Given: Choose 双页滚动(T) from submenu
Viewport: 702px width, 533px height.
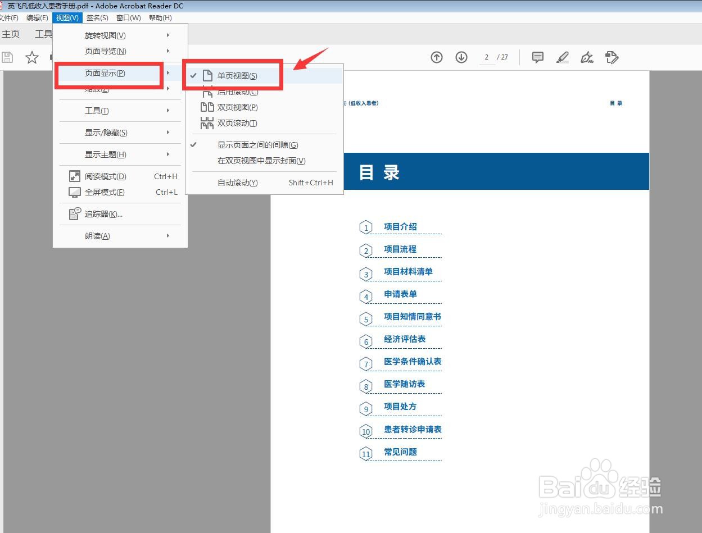Looking at the screenshot, I should point(264,123).
